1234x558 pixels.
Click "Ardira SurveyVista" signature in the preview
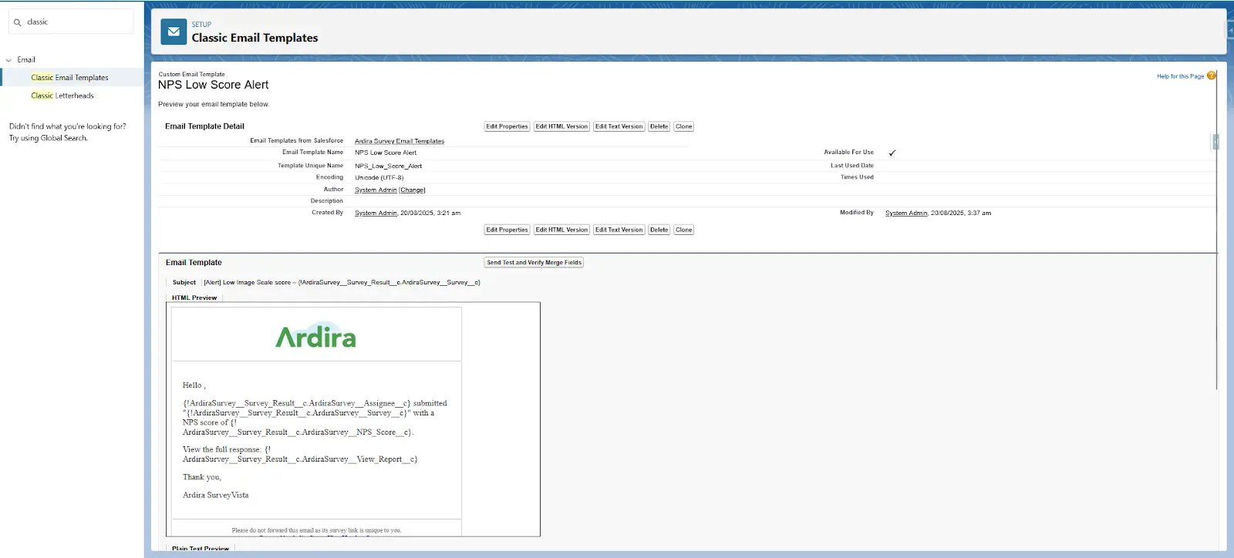pyautogui.click(x=215, y=495)
